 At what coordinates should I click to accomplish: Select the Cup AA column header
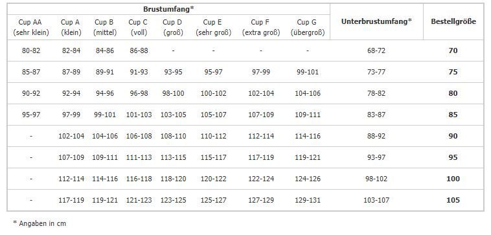point(31,27)
